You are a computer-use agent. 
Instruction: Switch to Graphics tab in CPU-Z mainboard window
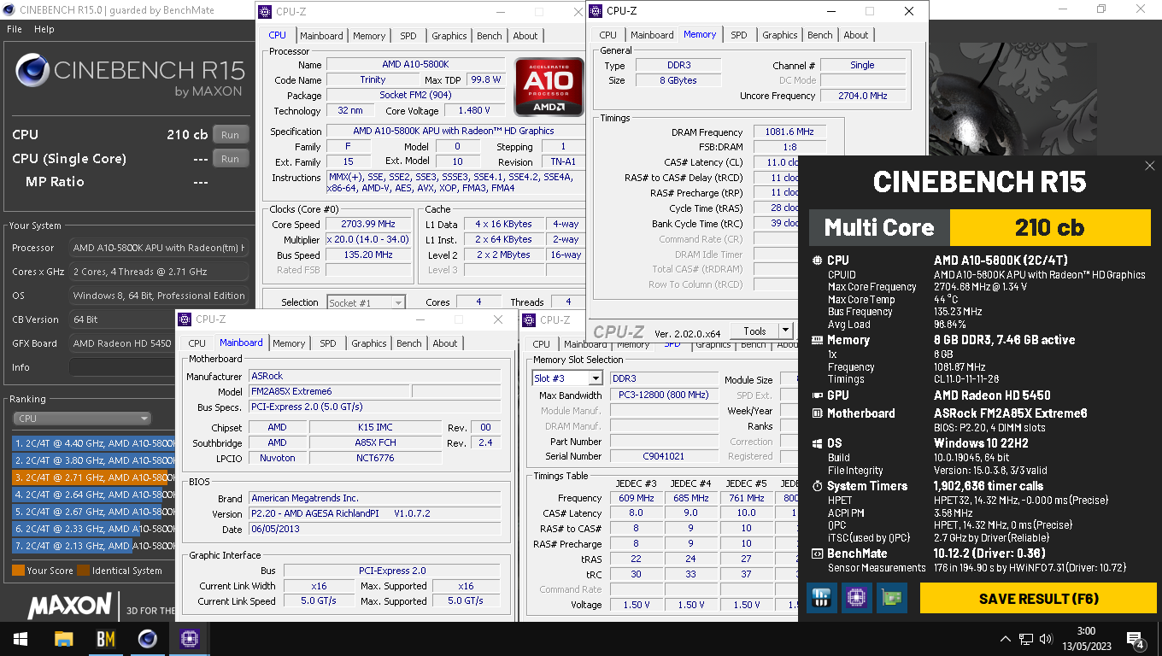click(x=369, y=343)
